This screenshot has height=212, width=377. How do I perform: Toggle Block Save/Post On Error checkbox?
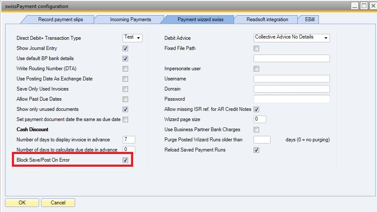point(125,160)
